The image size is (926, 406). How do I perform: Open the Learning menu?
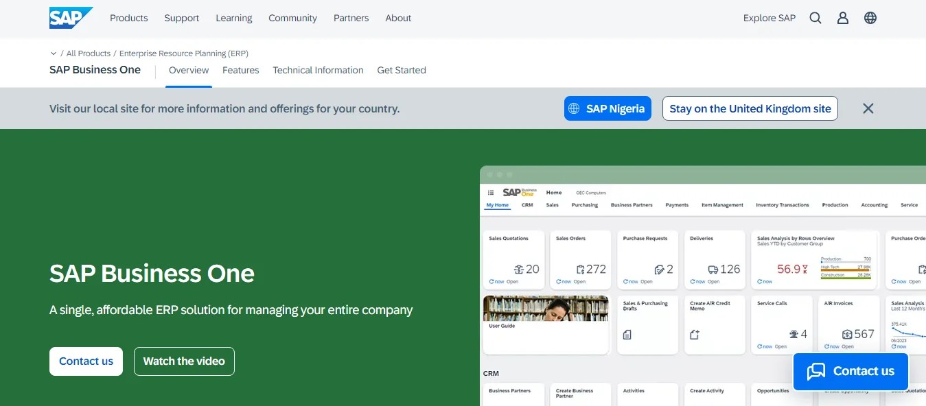(234, 19)
